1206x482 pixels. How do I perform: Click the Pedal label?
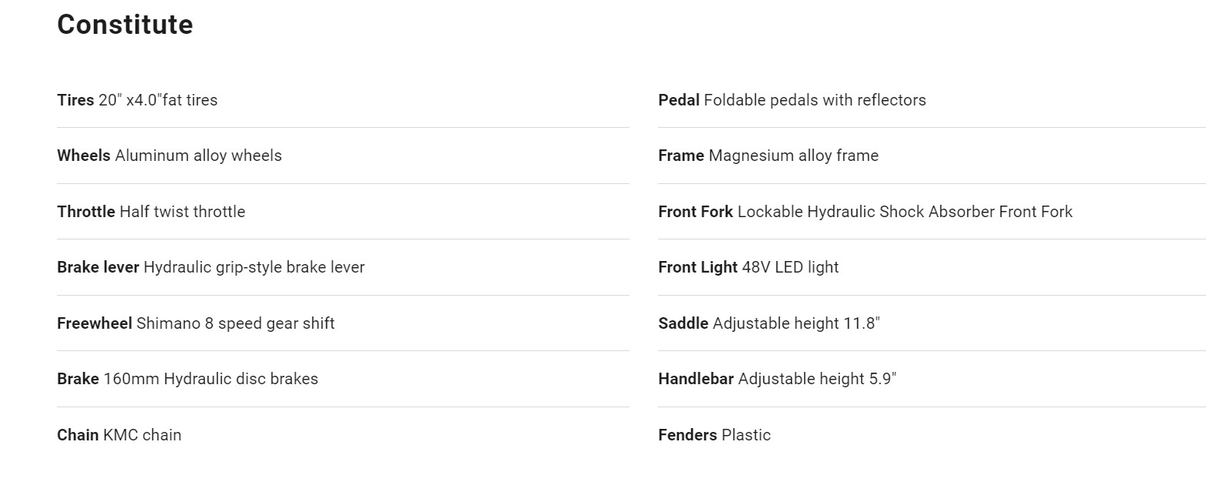pos(679,100)
